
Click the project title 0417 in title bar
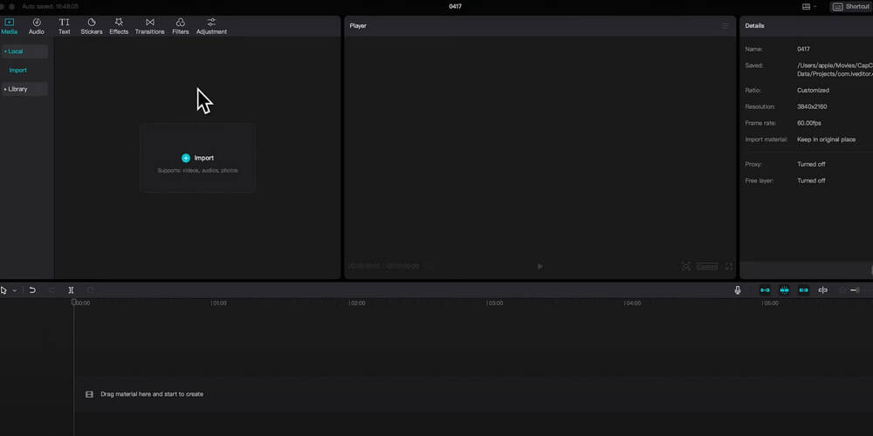click(x=455, y=7)
